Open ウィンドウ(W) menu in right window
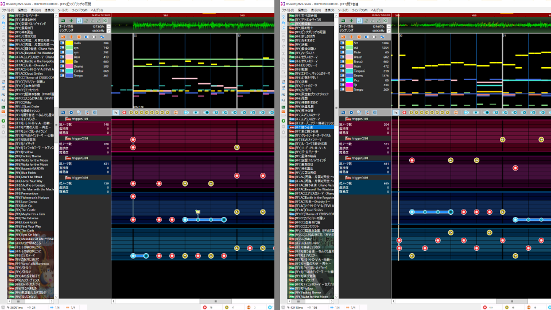Screen dimensions: 551x310 coord(359,10)
